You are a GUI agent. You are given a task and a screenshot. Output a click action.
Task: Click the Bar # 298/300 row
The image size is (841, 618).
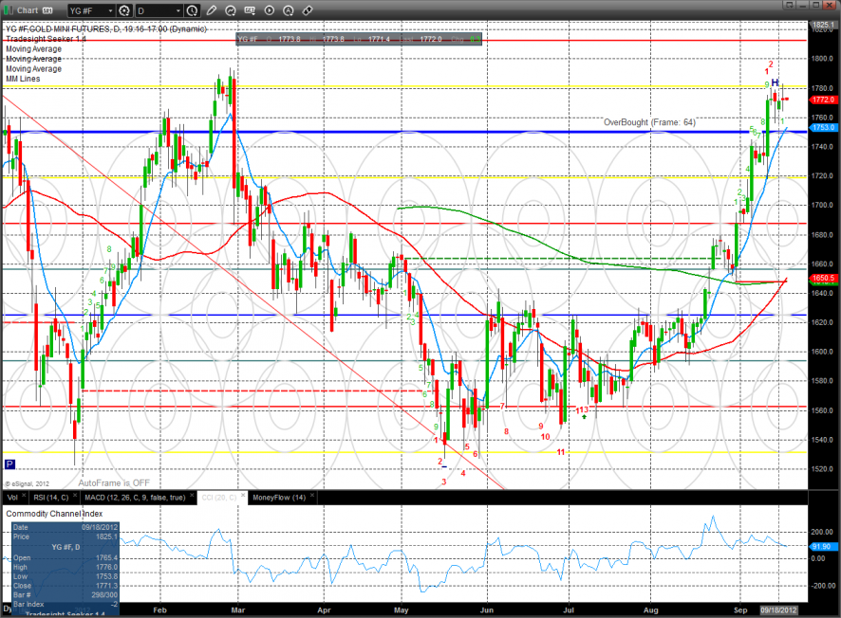65,595
